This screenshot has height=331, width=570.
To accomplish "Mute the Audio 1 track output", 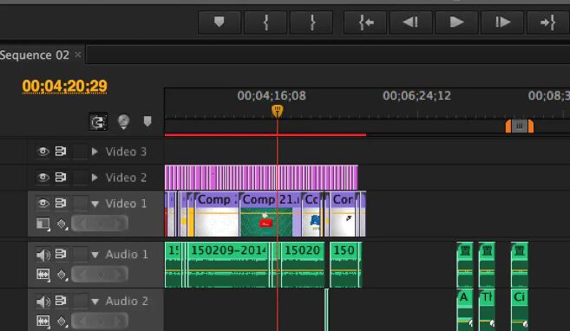I will 43,255.
